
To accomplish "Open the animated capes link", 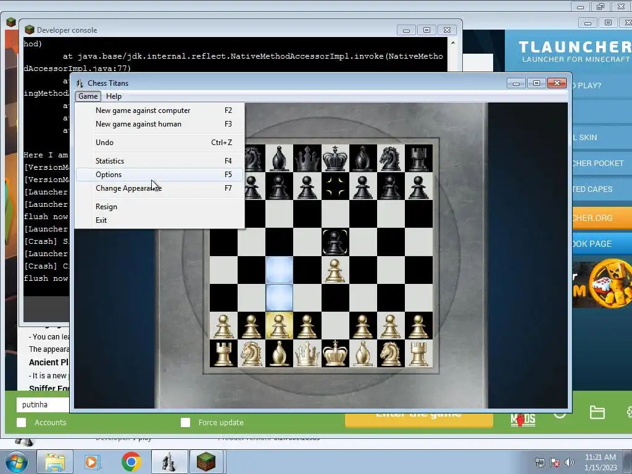I will (x=602, y=189).
